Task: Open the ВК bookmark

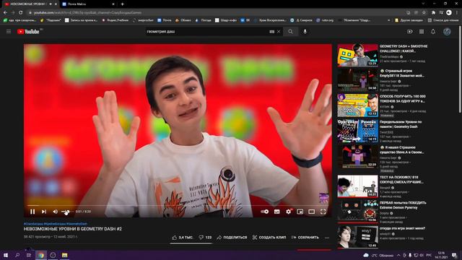Action: [x=245, y=20]
